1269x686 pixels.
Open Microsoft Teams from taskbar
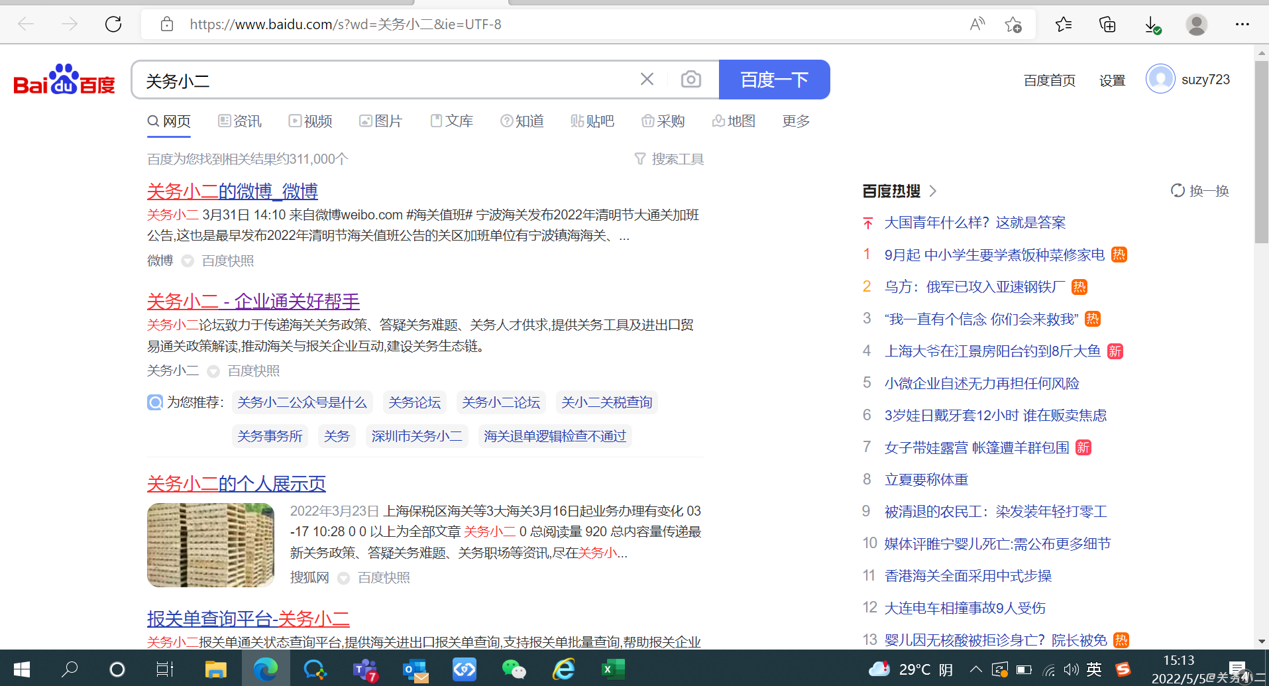pos(365,670)
